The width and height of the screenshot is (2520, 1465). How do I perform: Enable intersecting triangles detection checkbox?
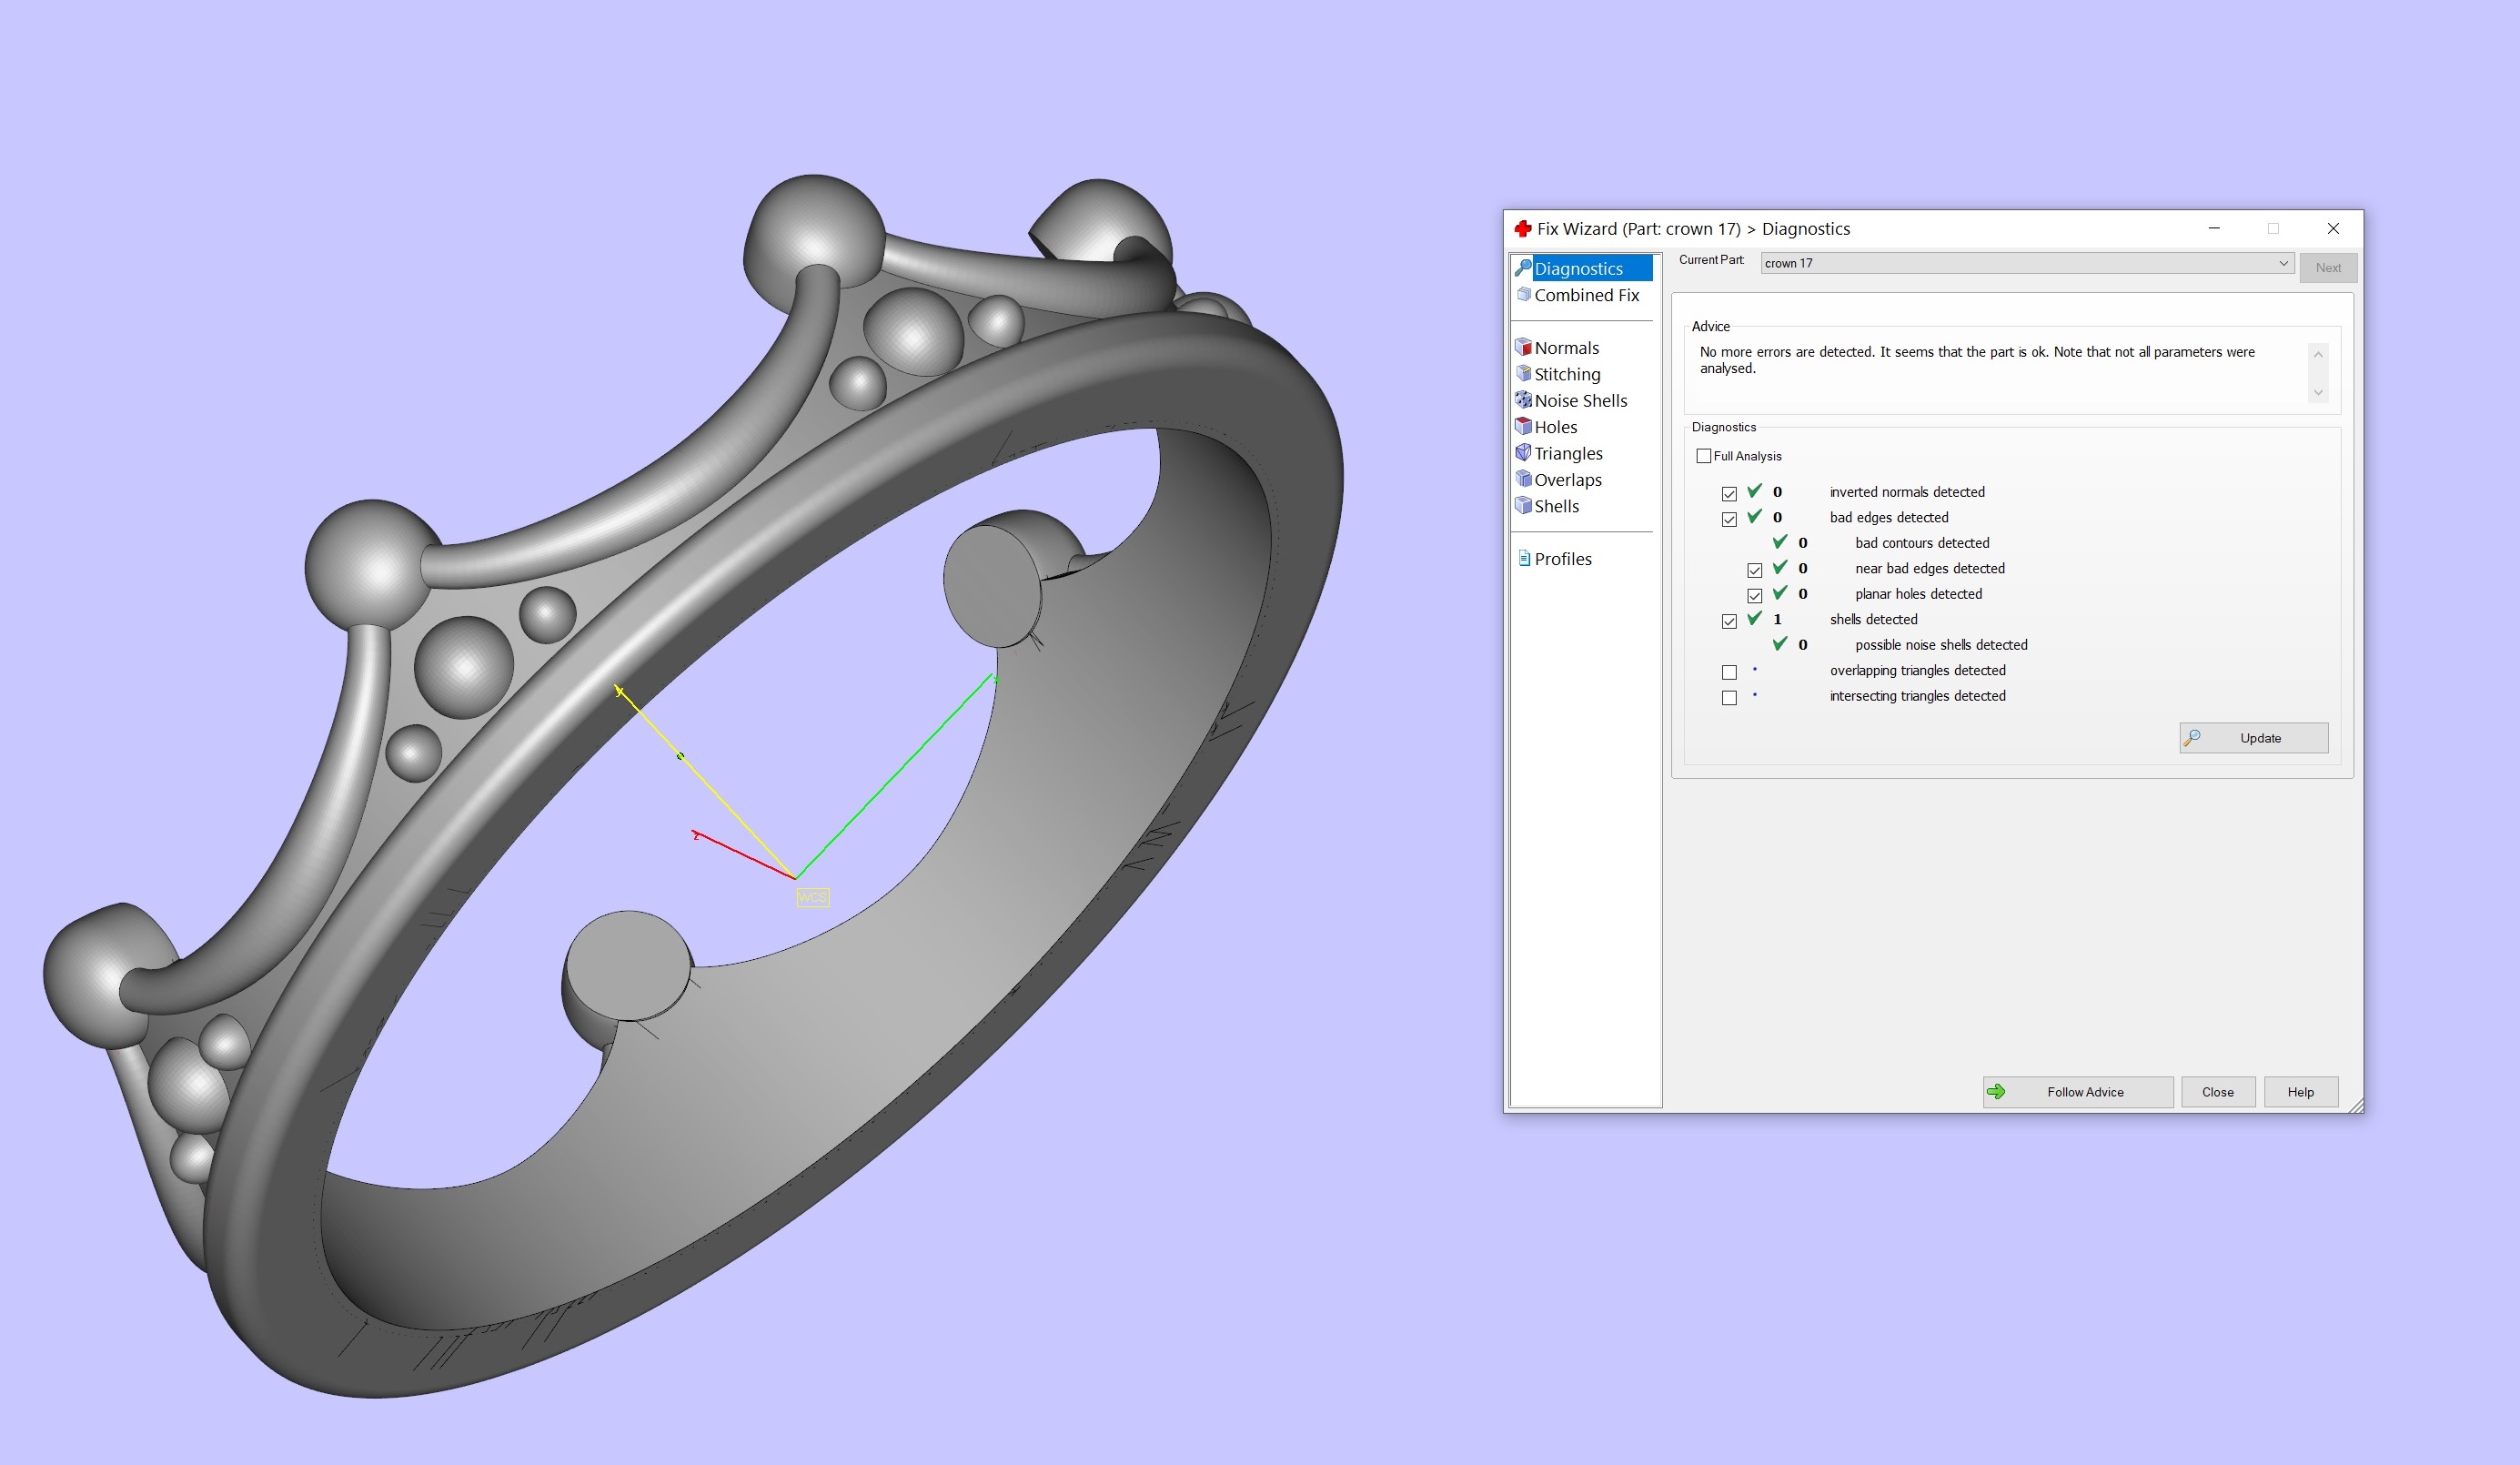(x=1729, y=697)
